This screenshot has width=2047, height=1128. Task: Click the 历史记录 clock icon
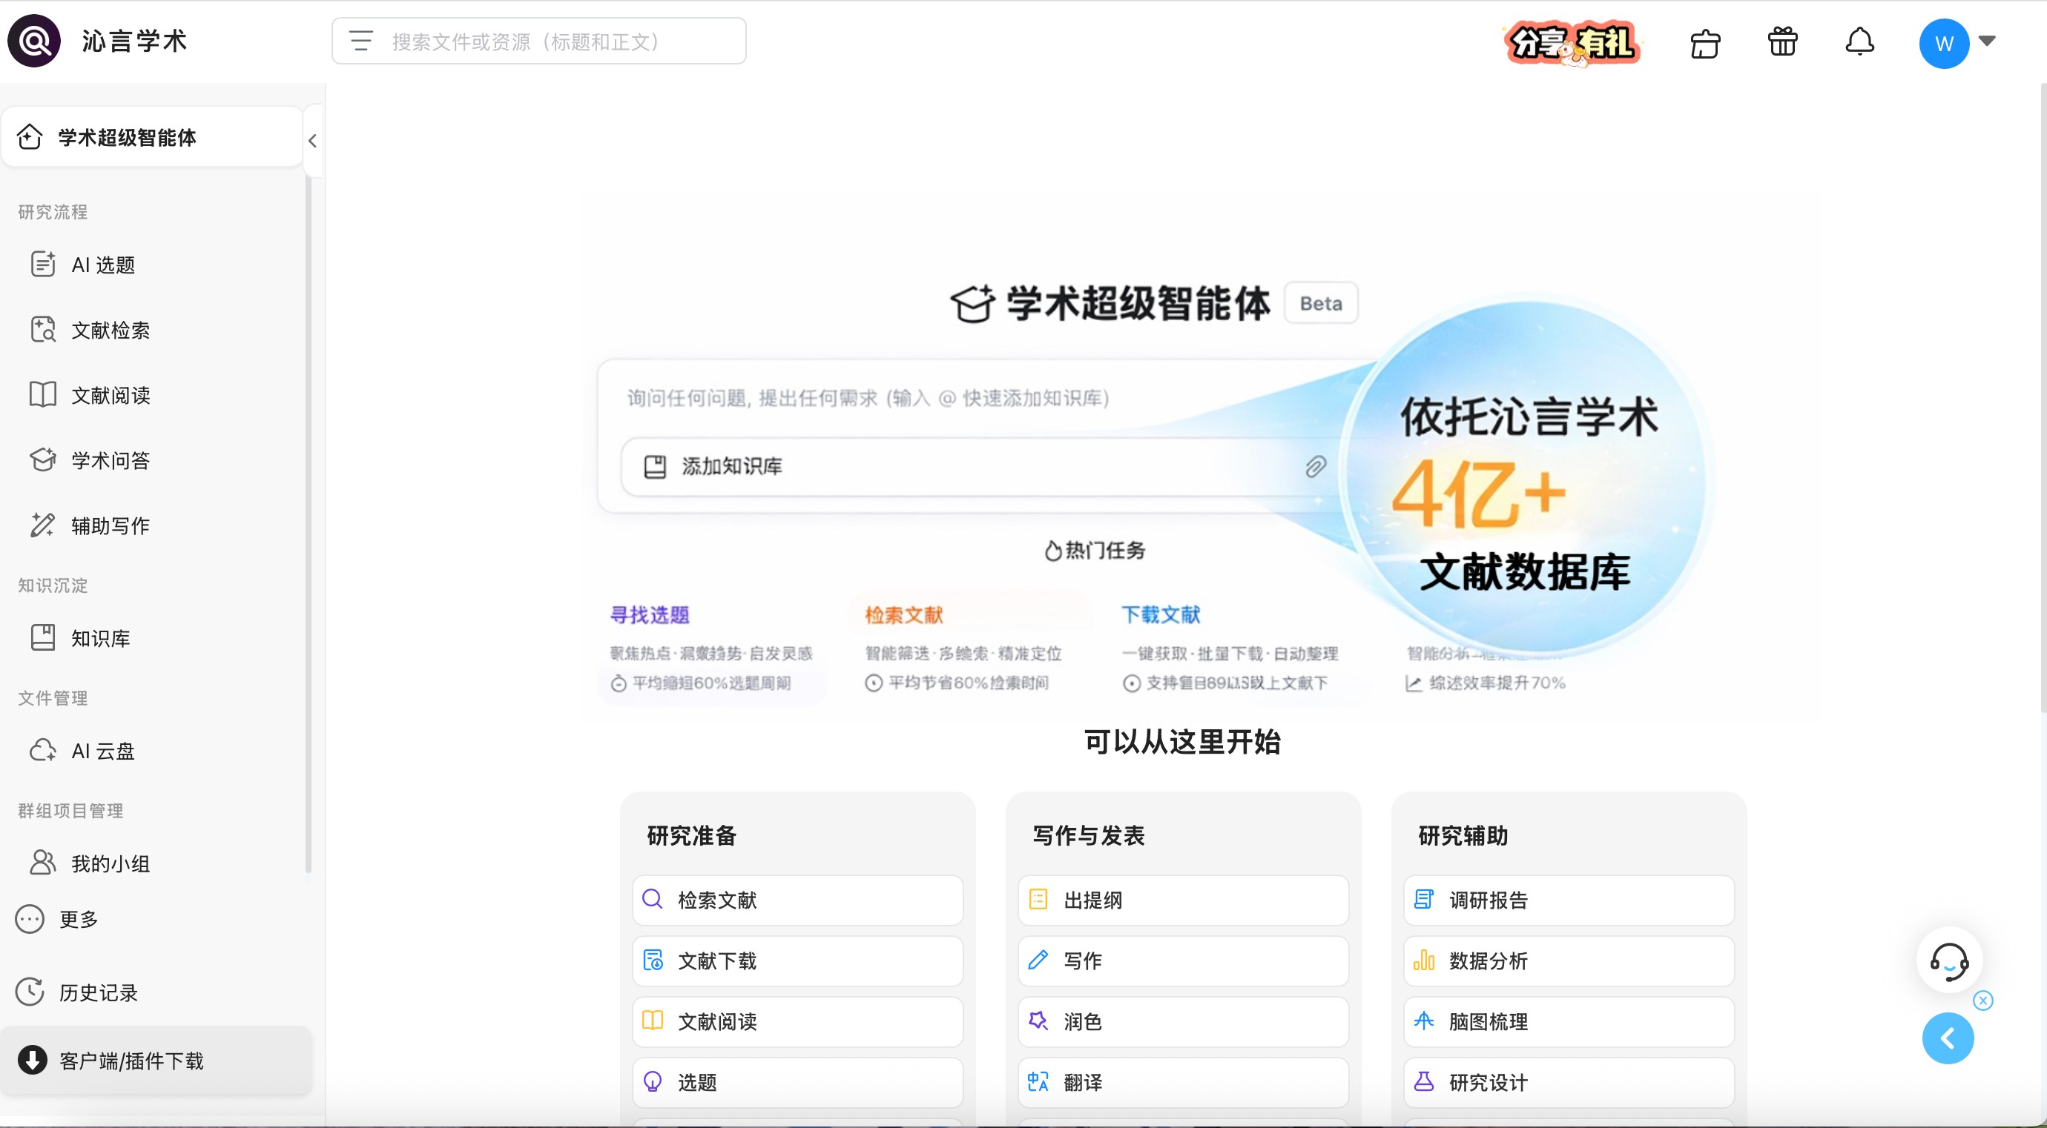click(30, 992)
